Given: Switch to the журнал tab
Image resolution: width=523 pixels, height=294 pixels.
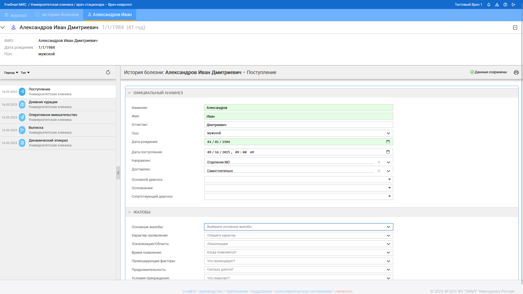Looking at the screenshot, I should coord(16,15).
